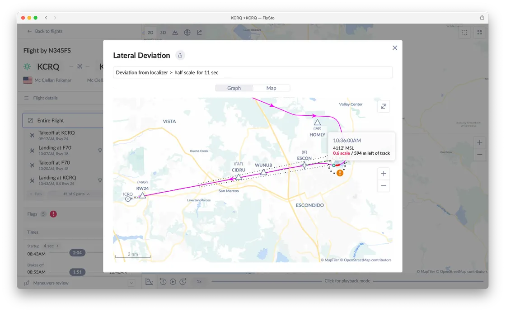The image size is (506, 312).
Task: Open the globe view icon
Action: [187, 32]
